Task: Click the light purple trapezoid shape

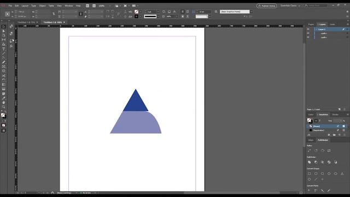Action: 136,123
